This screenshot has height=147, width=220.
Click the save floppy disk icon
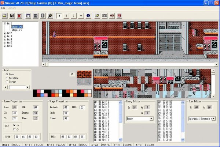(x=12, y=16)
